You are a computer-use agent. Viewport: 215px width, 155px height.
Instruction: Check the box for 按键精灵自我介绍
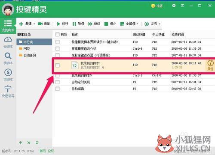[x=58, y=48]
